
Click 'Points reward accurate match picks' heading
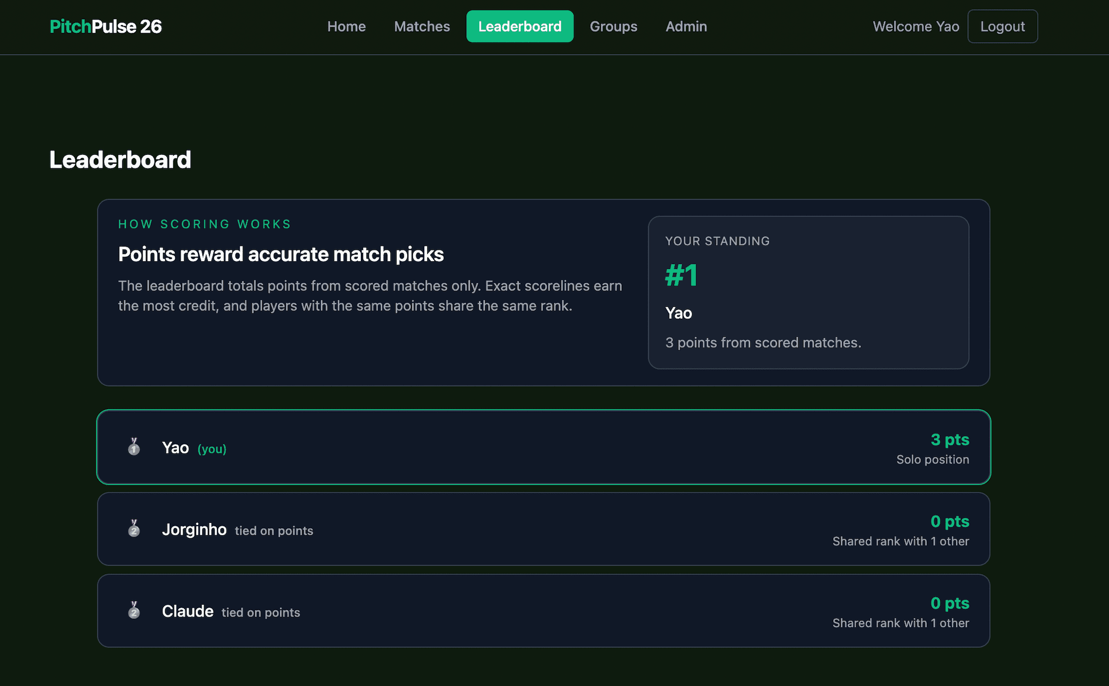281,254
